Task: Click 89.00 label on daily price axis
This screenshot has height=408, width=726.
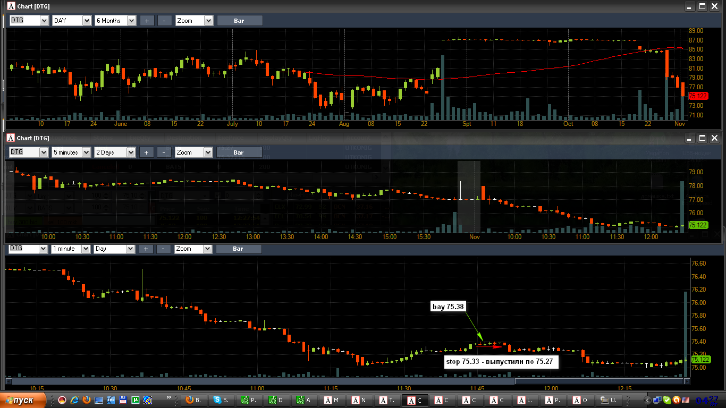Action: pyautogui.click(x=696, y=31)
